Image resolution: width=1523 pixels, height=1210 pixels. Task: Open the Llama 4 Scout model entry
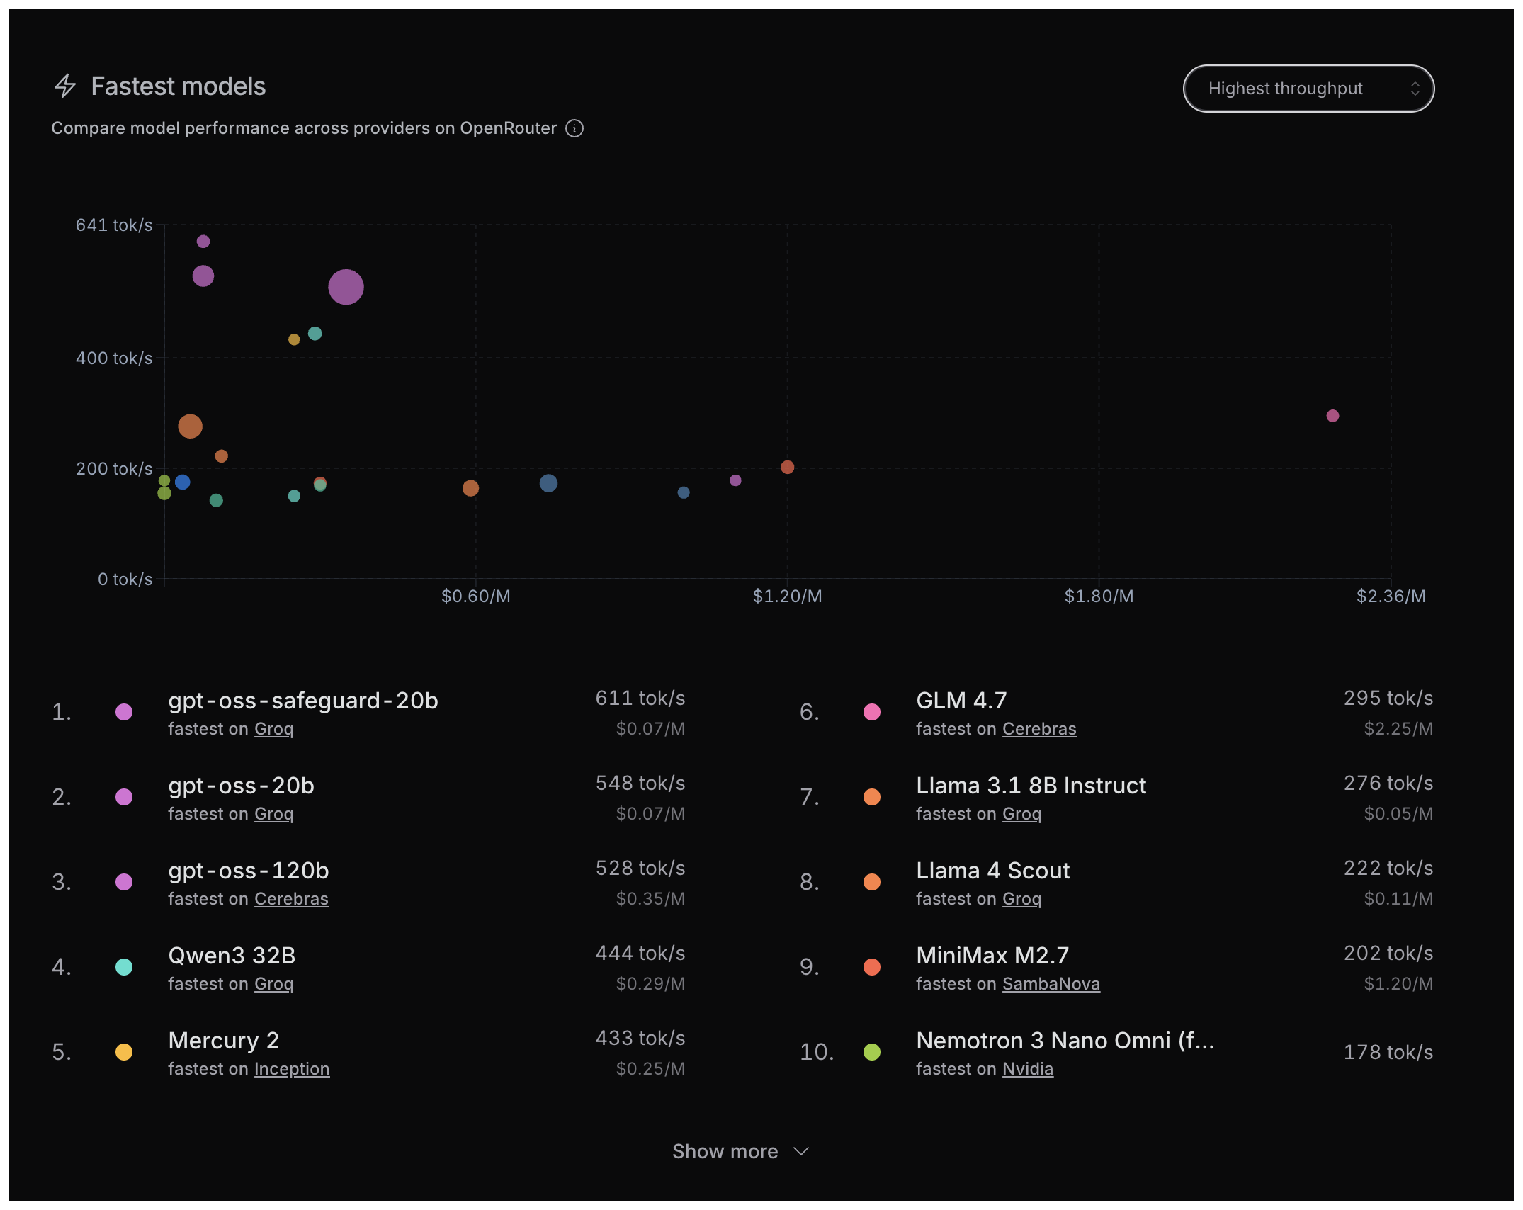993,871
